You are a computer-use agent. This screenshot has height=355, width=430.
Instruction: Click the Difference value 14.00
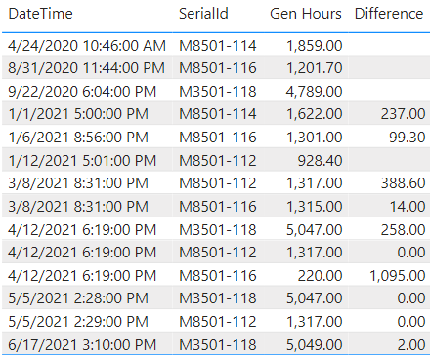click(408, 207)
